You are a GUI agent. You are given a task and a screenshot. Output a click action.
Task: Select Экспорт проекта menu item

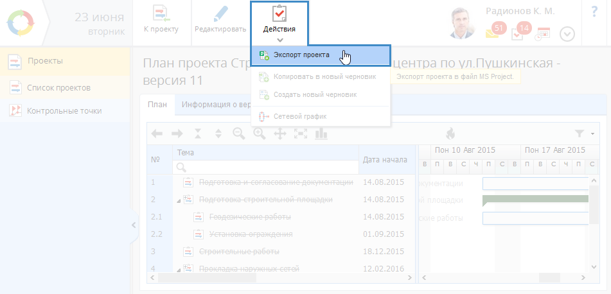pyautogui.click(x=301, y=55)
